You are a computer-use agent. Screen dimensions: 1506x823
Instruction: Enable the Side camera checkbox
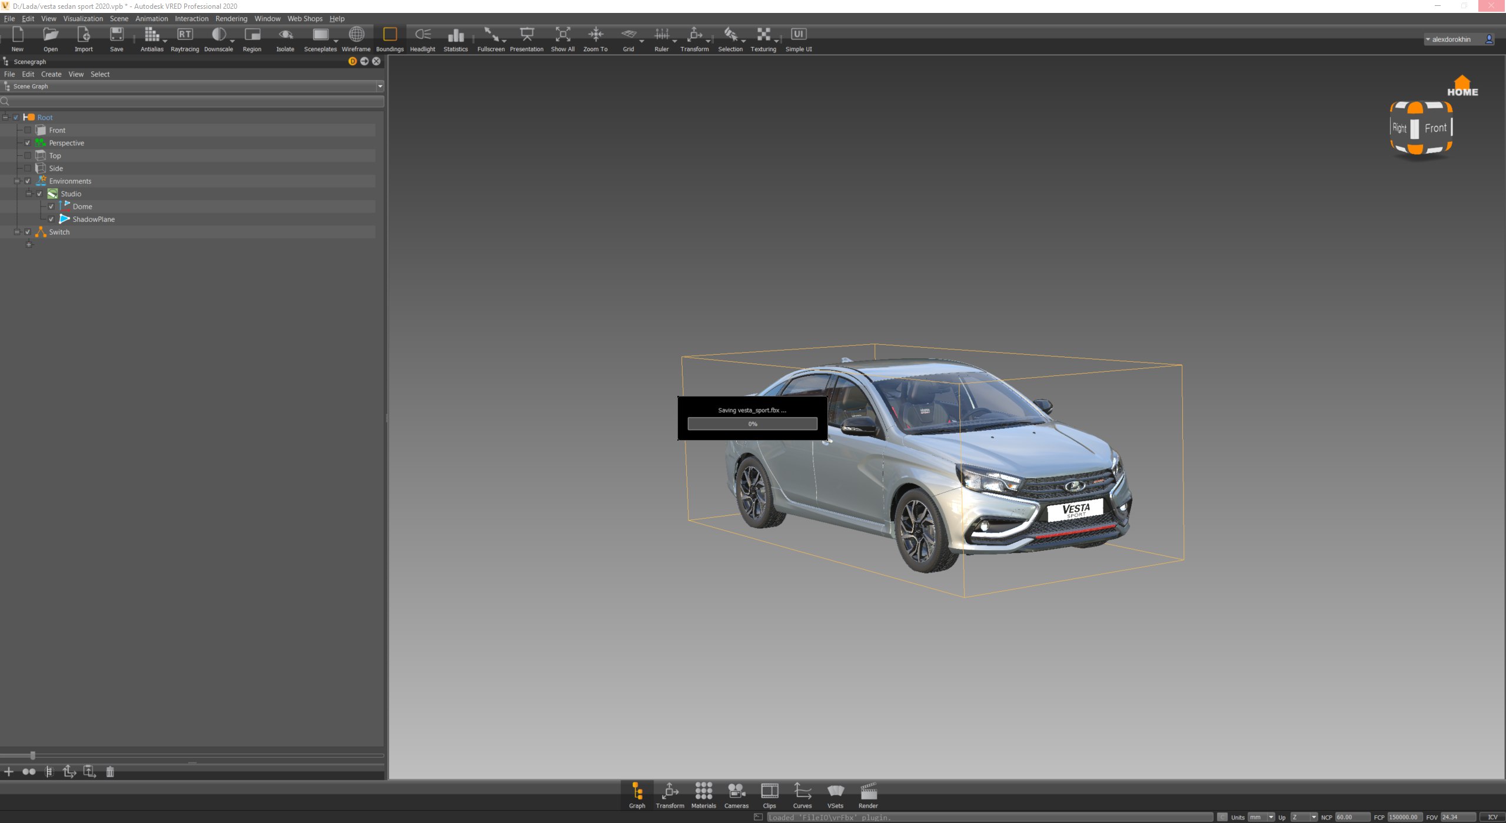28,168
